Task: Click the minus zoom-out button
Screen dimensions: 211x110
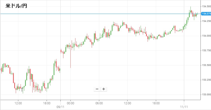Action: point(97,89)
